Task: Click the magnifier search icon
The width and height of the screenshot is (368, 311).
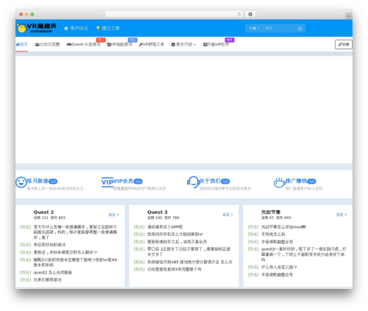Action: pos(300,29)
